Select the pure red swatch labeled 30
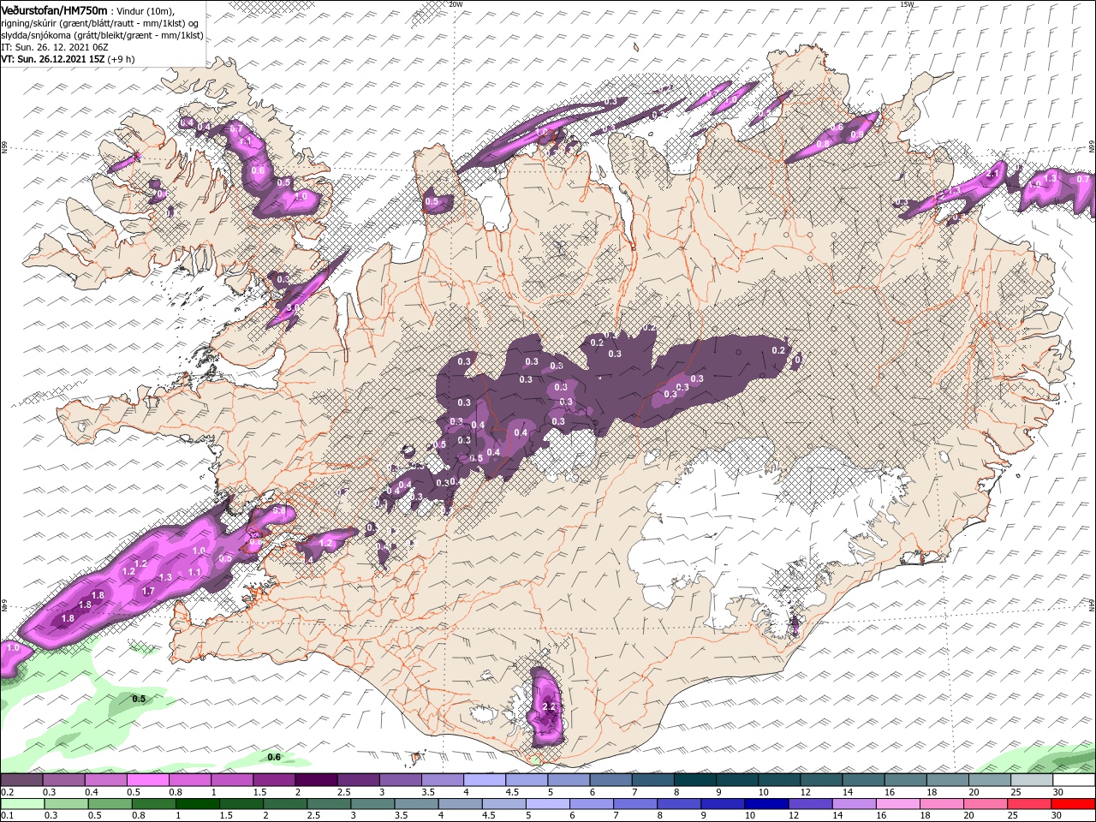Image resolution: width=1096 pixels, height=822 pixels. point(1074,804)
